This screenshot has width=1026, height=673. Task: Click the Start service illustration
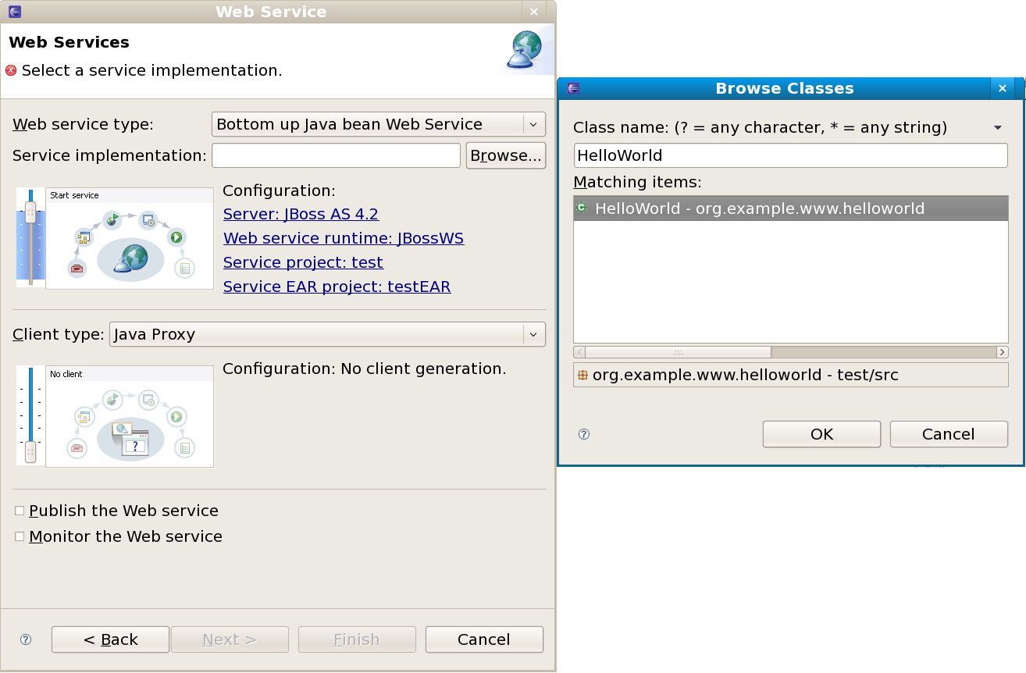coord(130,237)
